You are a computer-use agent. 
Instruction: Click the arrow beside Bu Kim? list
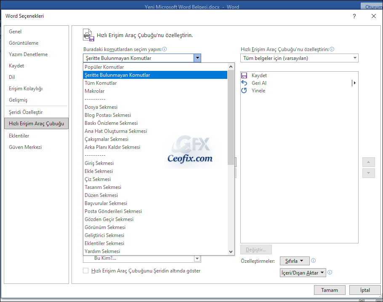[x=197, y=259]
